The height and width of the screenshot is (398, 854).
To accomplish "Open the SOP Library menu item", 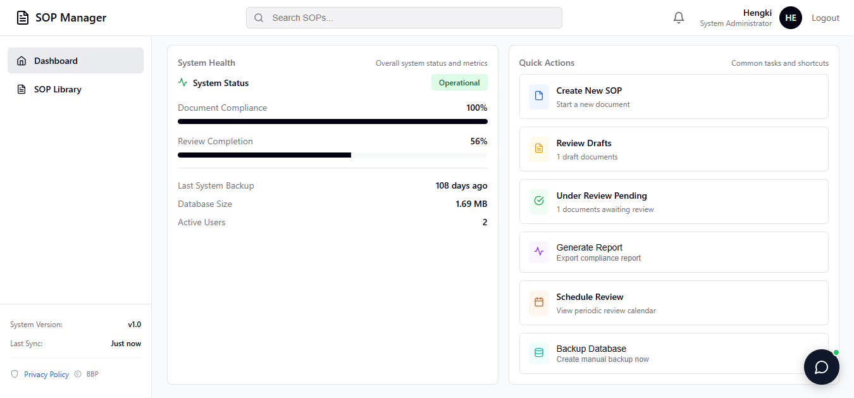I will 75,89.
